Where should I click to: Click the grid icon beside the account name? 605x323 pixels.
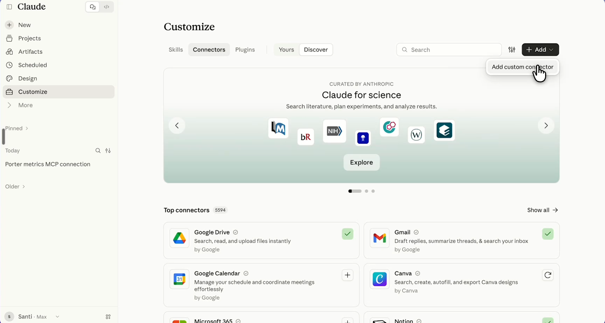pos(108,317)
